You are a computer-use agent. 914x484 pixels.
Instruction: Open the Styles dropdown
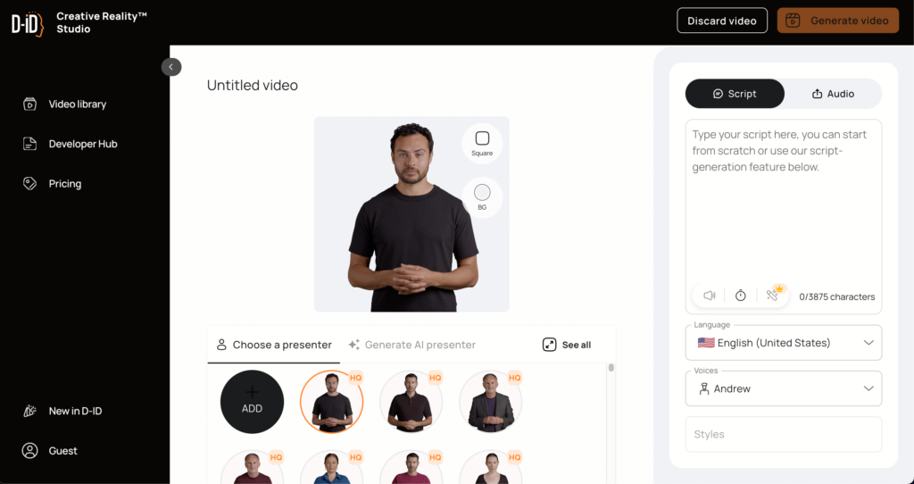point(784,434)
